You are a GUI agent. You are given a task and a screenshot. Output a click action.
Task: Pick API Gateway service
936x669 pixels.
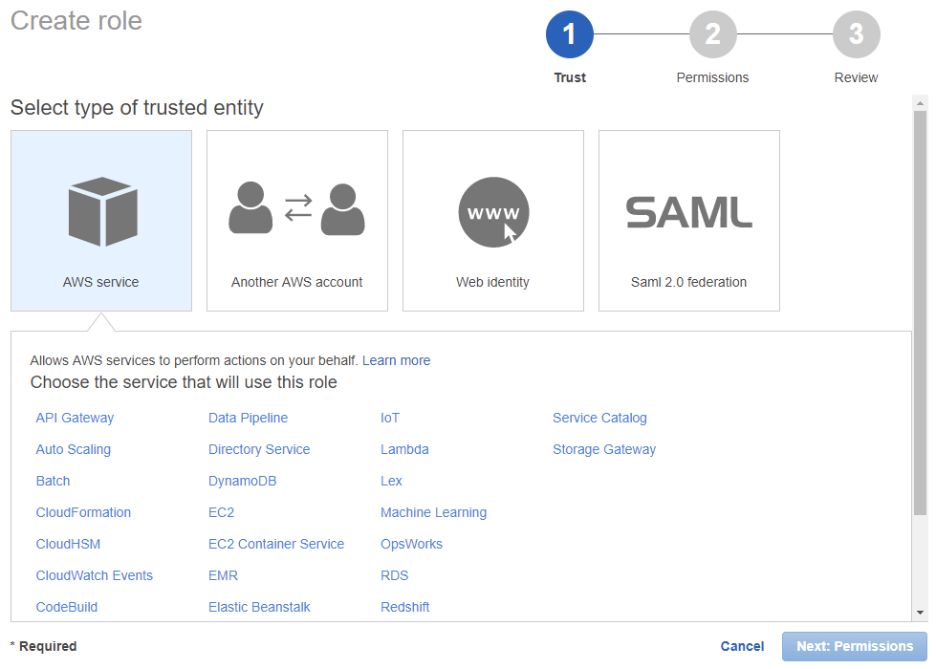[x=75, y=418]
